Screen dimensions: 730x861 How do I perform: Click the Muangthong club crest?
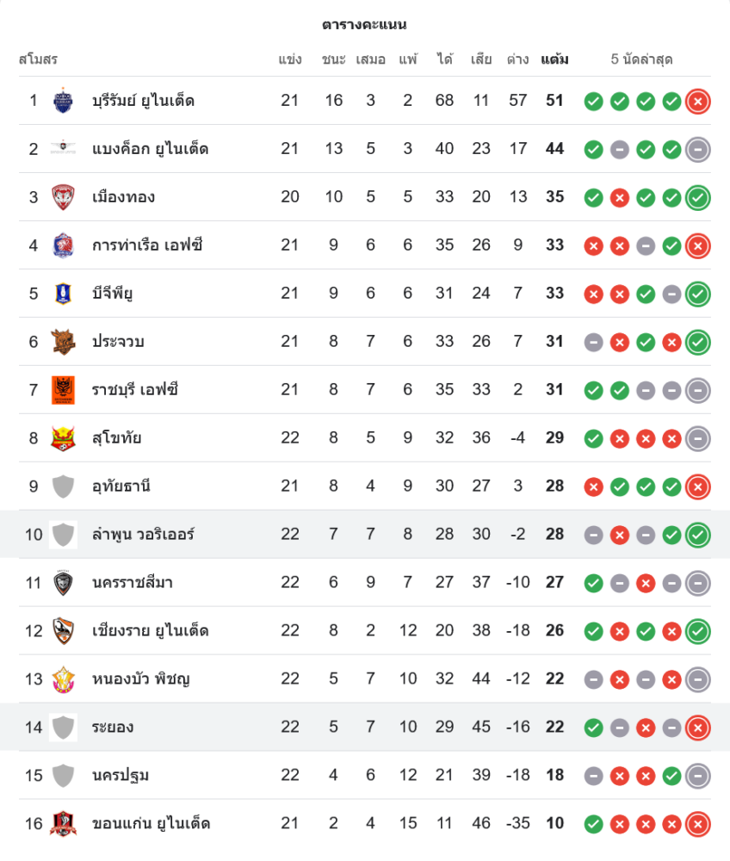click(64, 197)
